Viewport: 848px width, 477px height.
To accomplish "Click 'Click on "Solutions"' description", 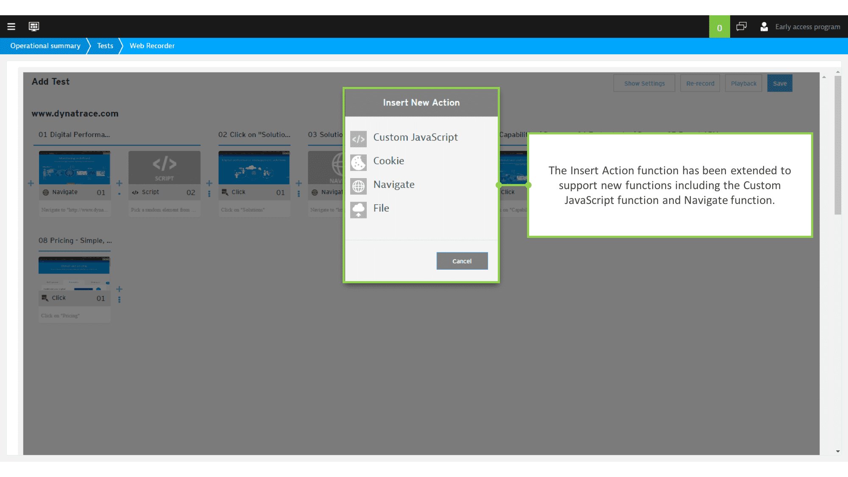I will [x=243, y=210].
